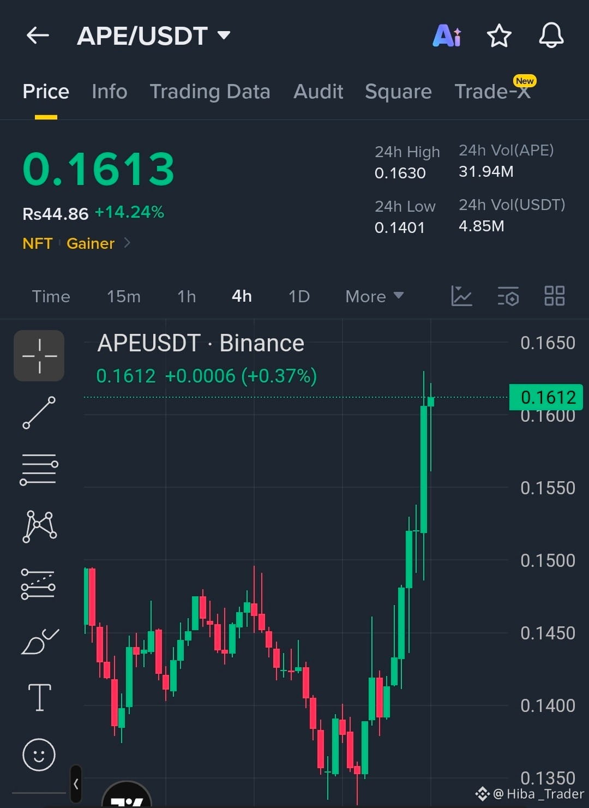Viewport: 589px width, 808px height.
Task: Tap the 0.1550 price axis label
Action: click(x=548, y=488)
